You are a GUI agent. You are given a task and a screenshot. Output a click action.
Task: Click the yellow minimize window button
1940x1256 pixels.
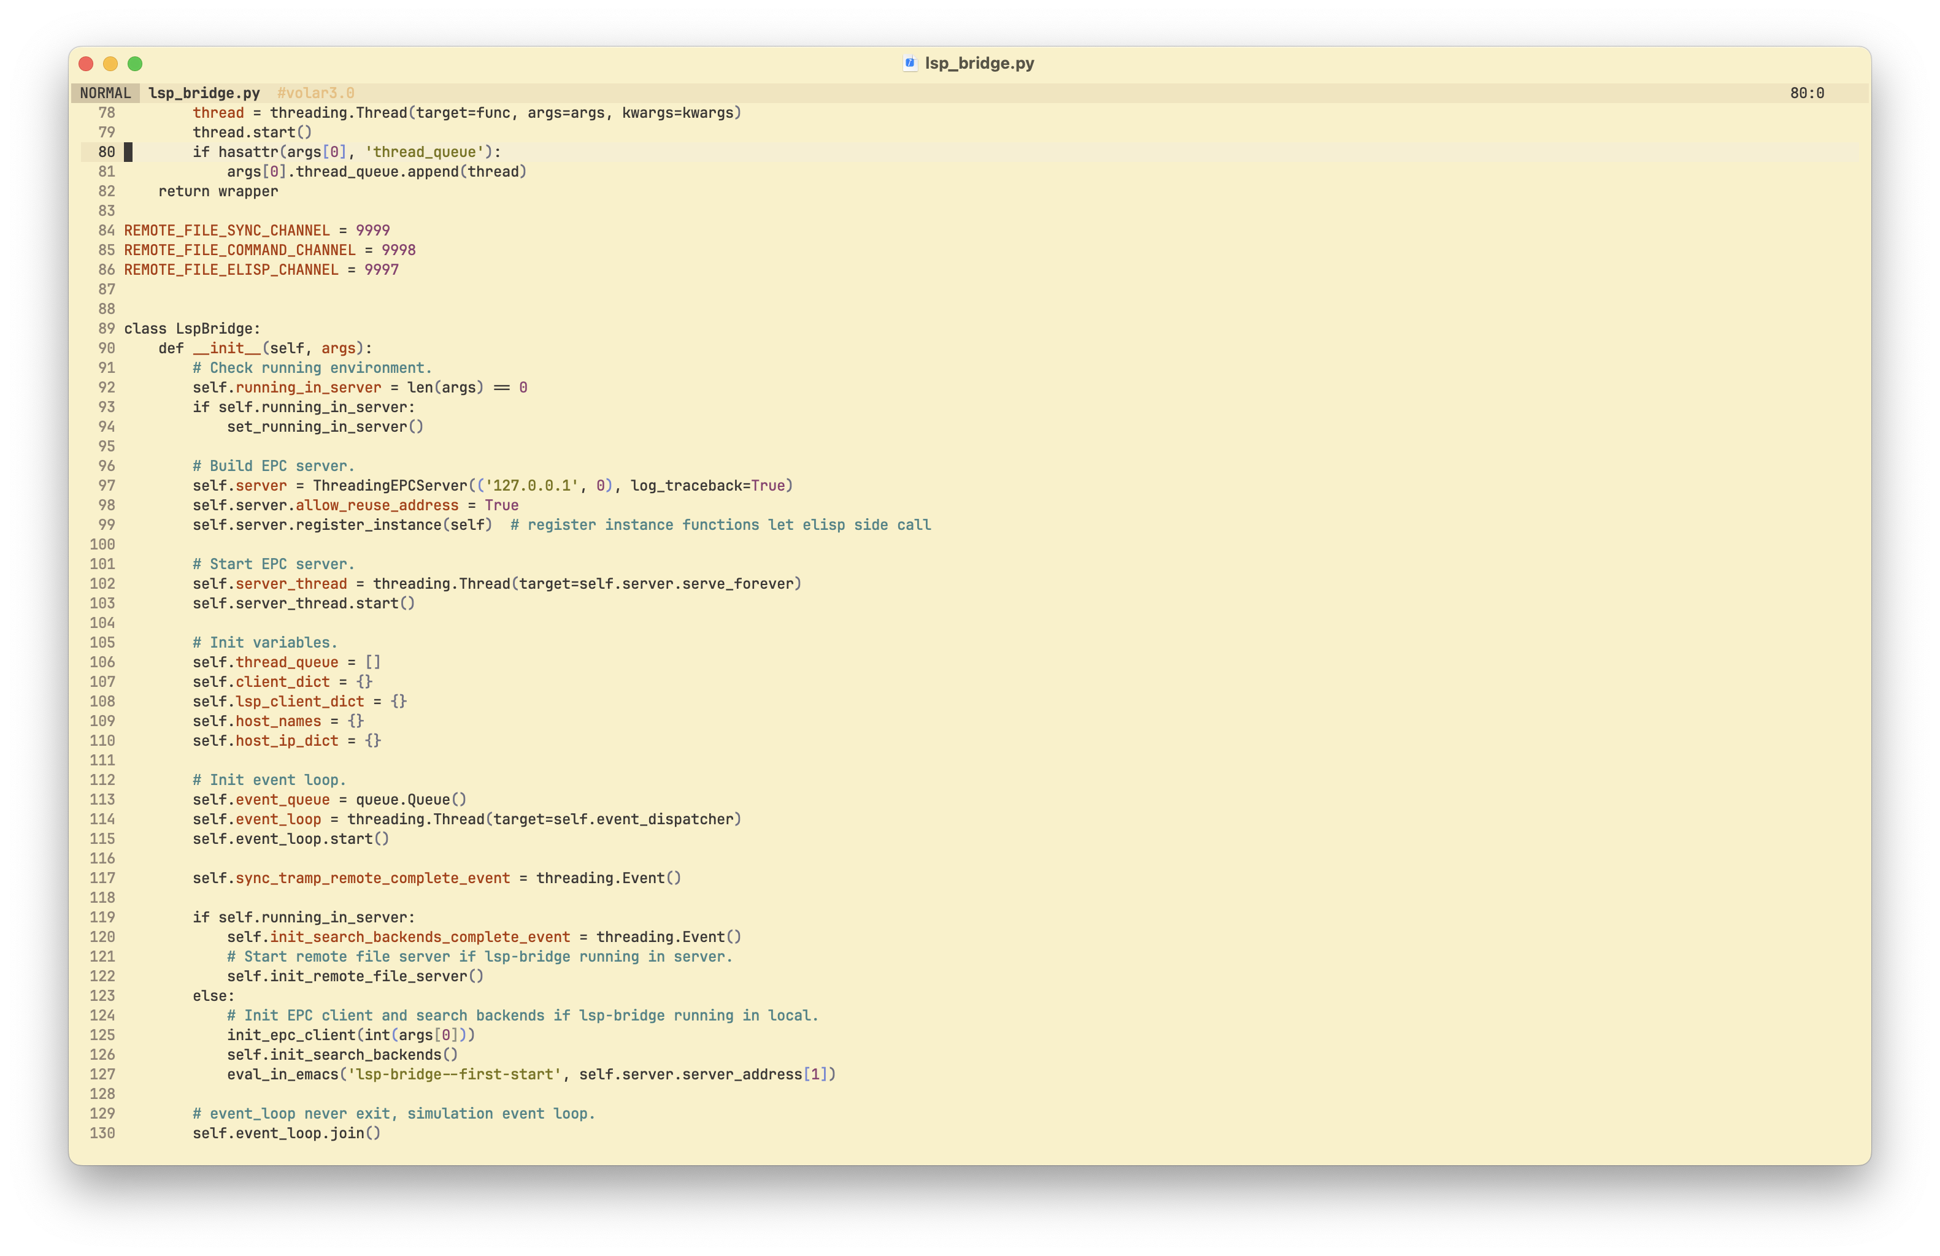[x=111, y=64]
